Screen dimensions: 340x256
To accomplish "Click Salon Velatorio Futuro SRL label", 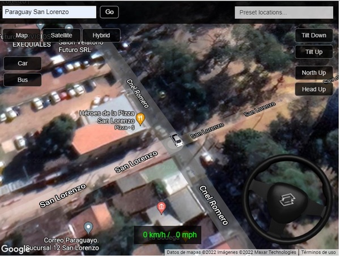I will pyautogui.click(x=80, y=46).
